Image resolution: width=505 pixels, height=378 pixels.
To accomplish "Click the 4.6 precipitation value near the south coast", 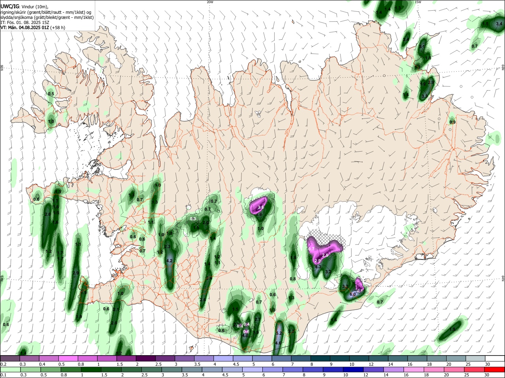I will click(x=278, y=343).
